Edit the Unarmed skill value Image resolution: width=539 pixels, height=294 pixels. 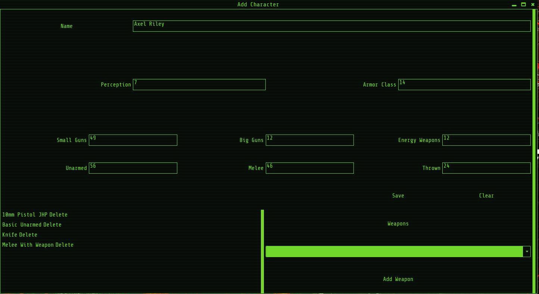133,168
